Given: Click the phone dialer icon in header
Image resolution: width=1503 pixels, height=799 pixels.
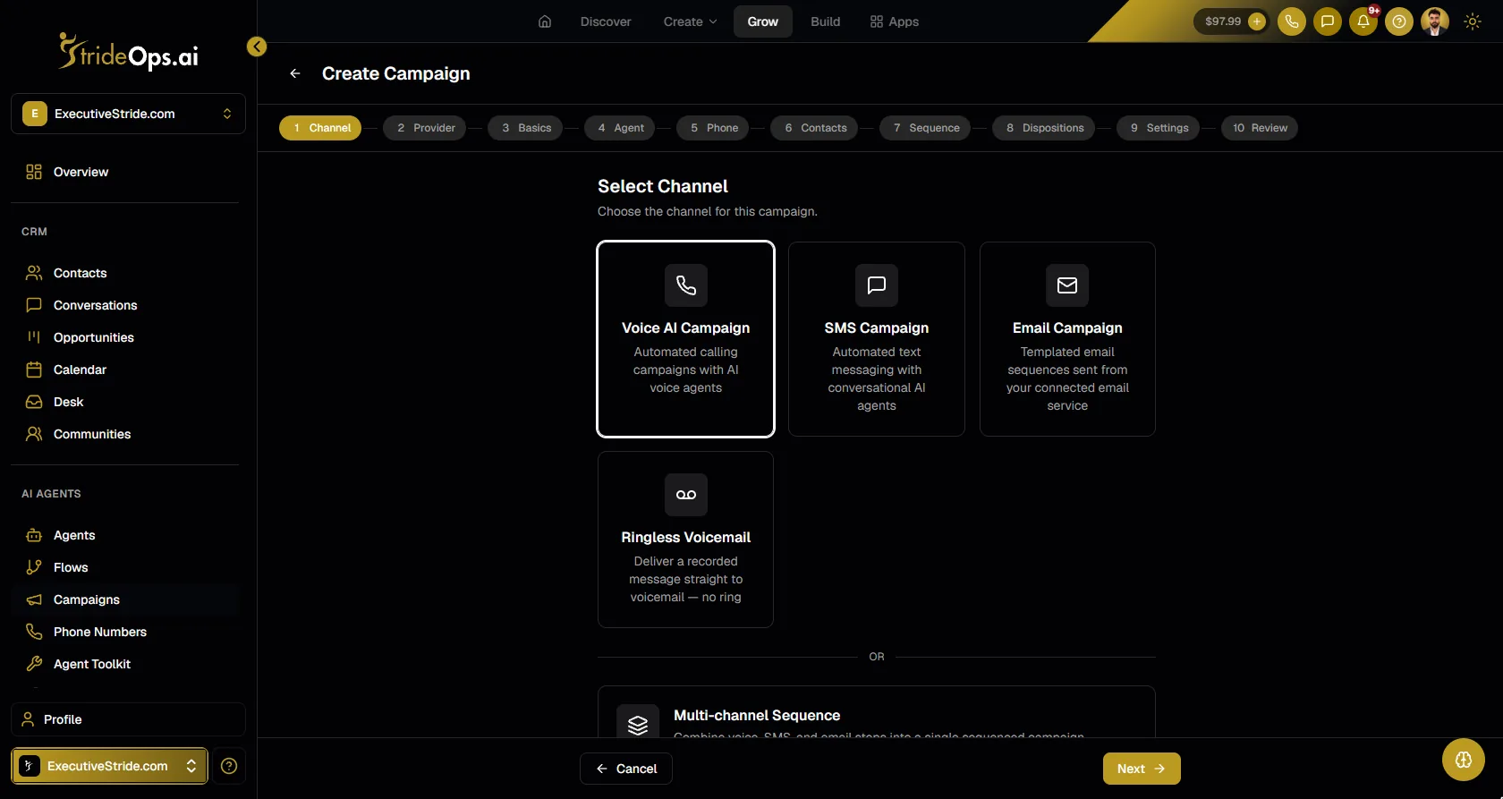Looking at the screenshot, I should (x=1291, y=21).
